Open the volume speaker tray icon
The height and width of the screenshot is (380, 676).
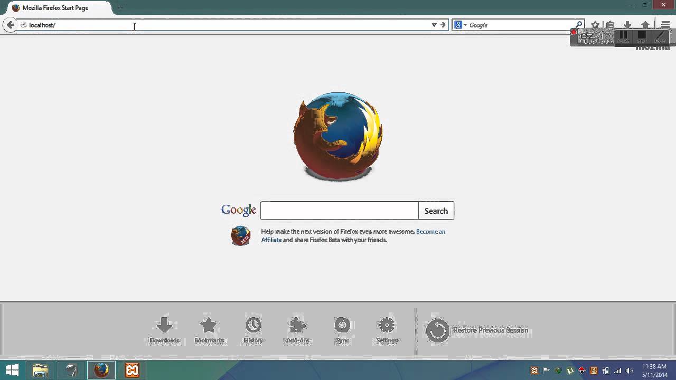coord(630,370)
